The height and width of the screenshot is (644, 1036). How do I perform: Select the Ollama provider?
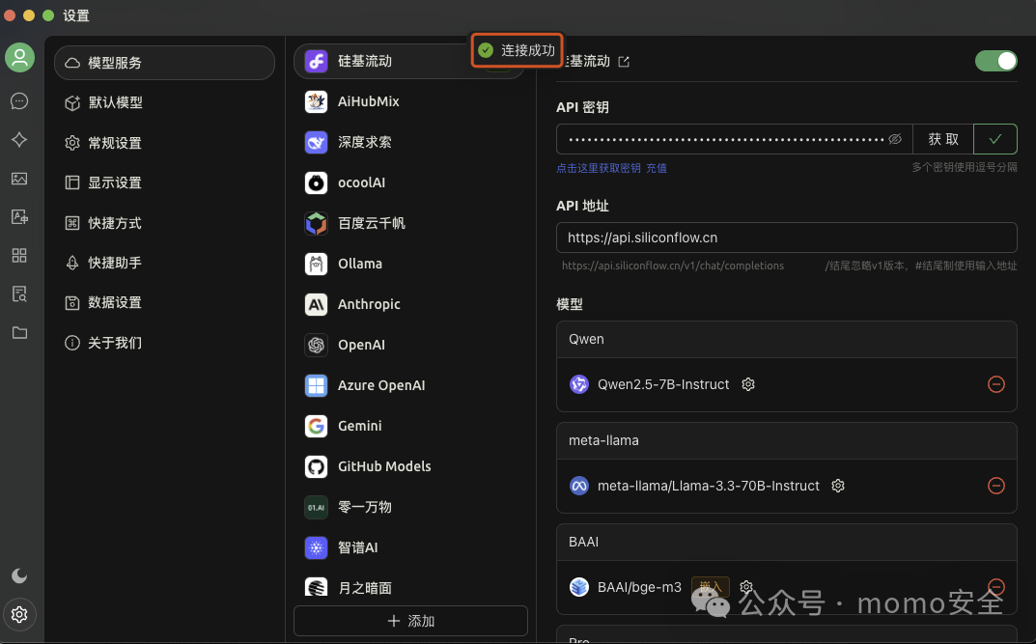coord(410,264)
